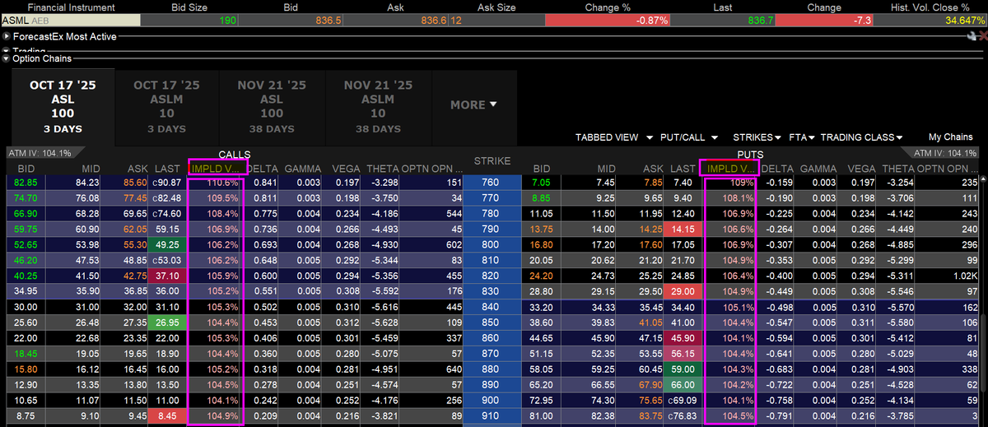988x427 pixels.
Task: Click call open interest 602 cell
Action: 431,244
